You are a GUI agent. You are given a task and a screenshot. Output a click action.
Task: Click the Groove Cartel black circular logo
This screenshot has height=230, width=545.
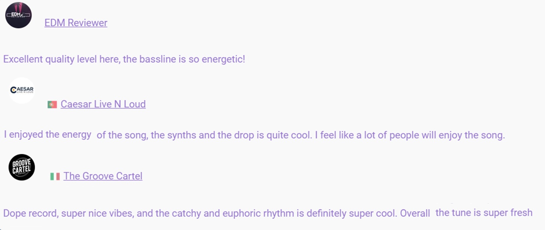coord(22,167)
